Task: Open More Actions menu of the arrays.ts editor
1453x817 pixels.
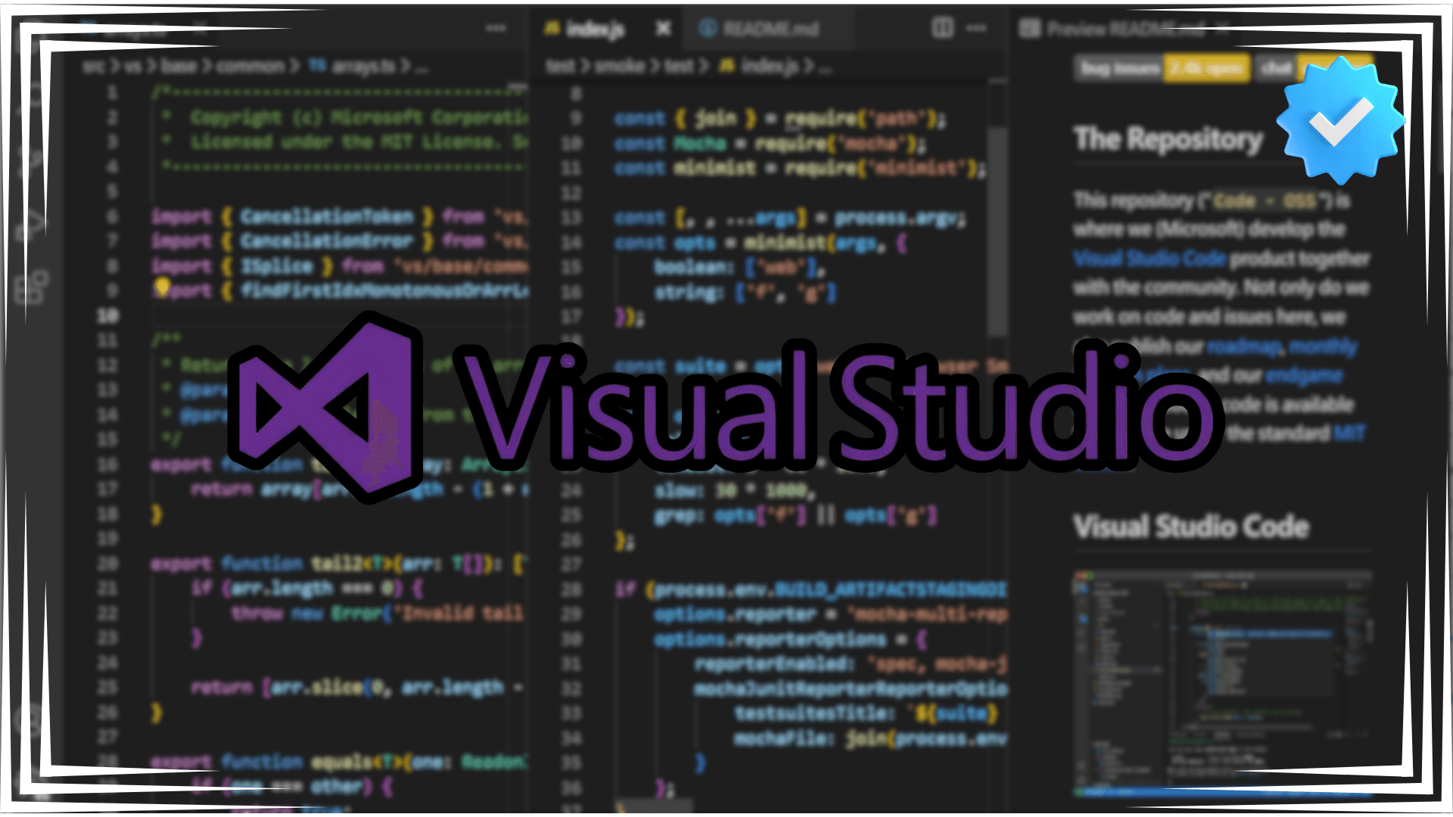Action: pos(496,28)
